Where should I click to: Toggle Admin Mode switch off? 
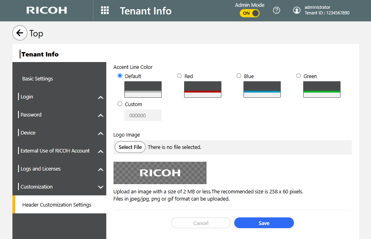[x=249, y=13]
